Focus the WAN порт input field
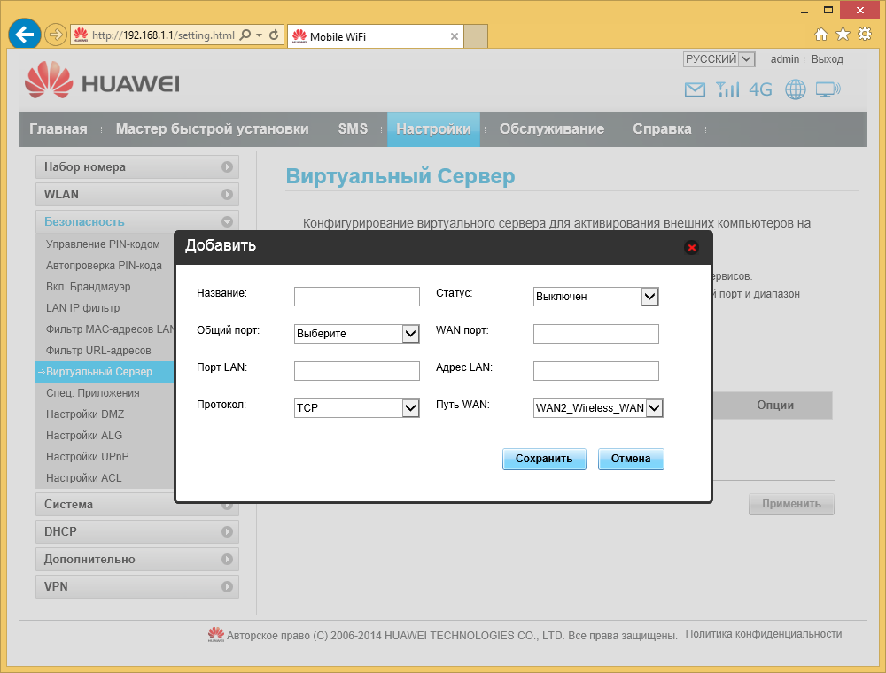This screenshot has width=886, height=673. point(596,334)
